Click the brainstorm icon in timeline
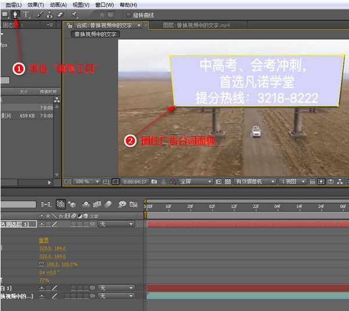This screenshot has height=311, width=349. click(x=122, y=204)
